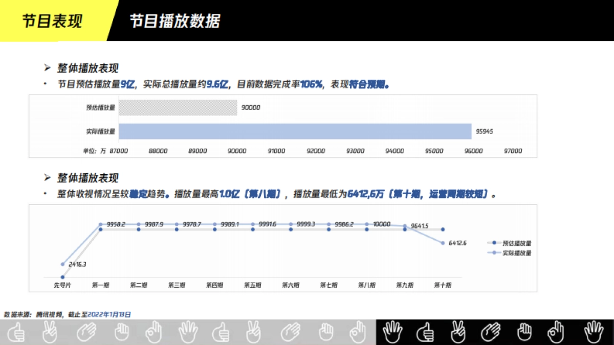This screenshot has height=345, width=614.
Task: Select the 节目播放数据 title tab
Action: pos(176,21)
